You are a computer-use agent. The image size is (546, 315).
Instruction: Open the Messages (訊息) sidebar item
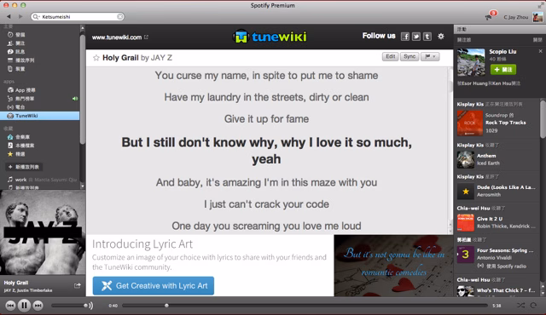click(x=20, y=52)
